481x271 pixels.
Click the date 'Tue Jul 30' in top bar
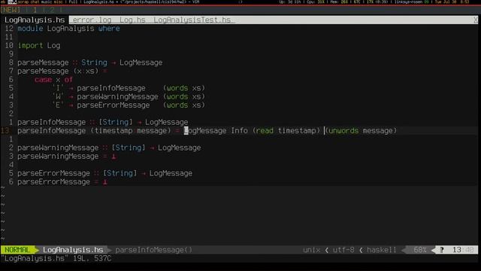coord(446,2)
